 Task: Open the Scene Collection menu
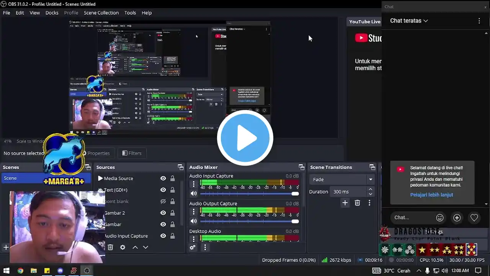coord(101,13)
